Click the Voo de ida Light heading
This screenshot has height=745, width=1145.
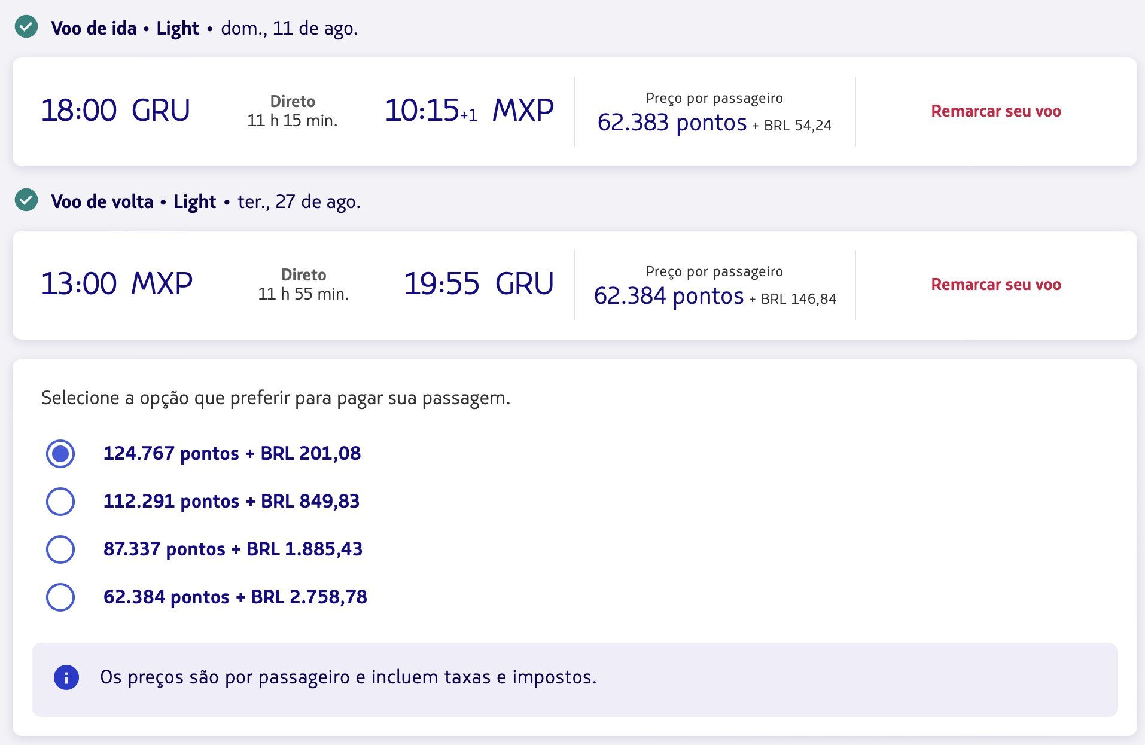[125, 28]
